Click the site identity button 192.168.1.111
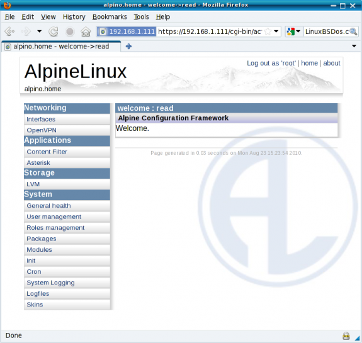The image size is (362, 343). click(x=127, y=31)
